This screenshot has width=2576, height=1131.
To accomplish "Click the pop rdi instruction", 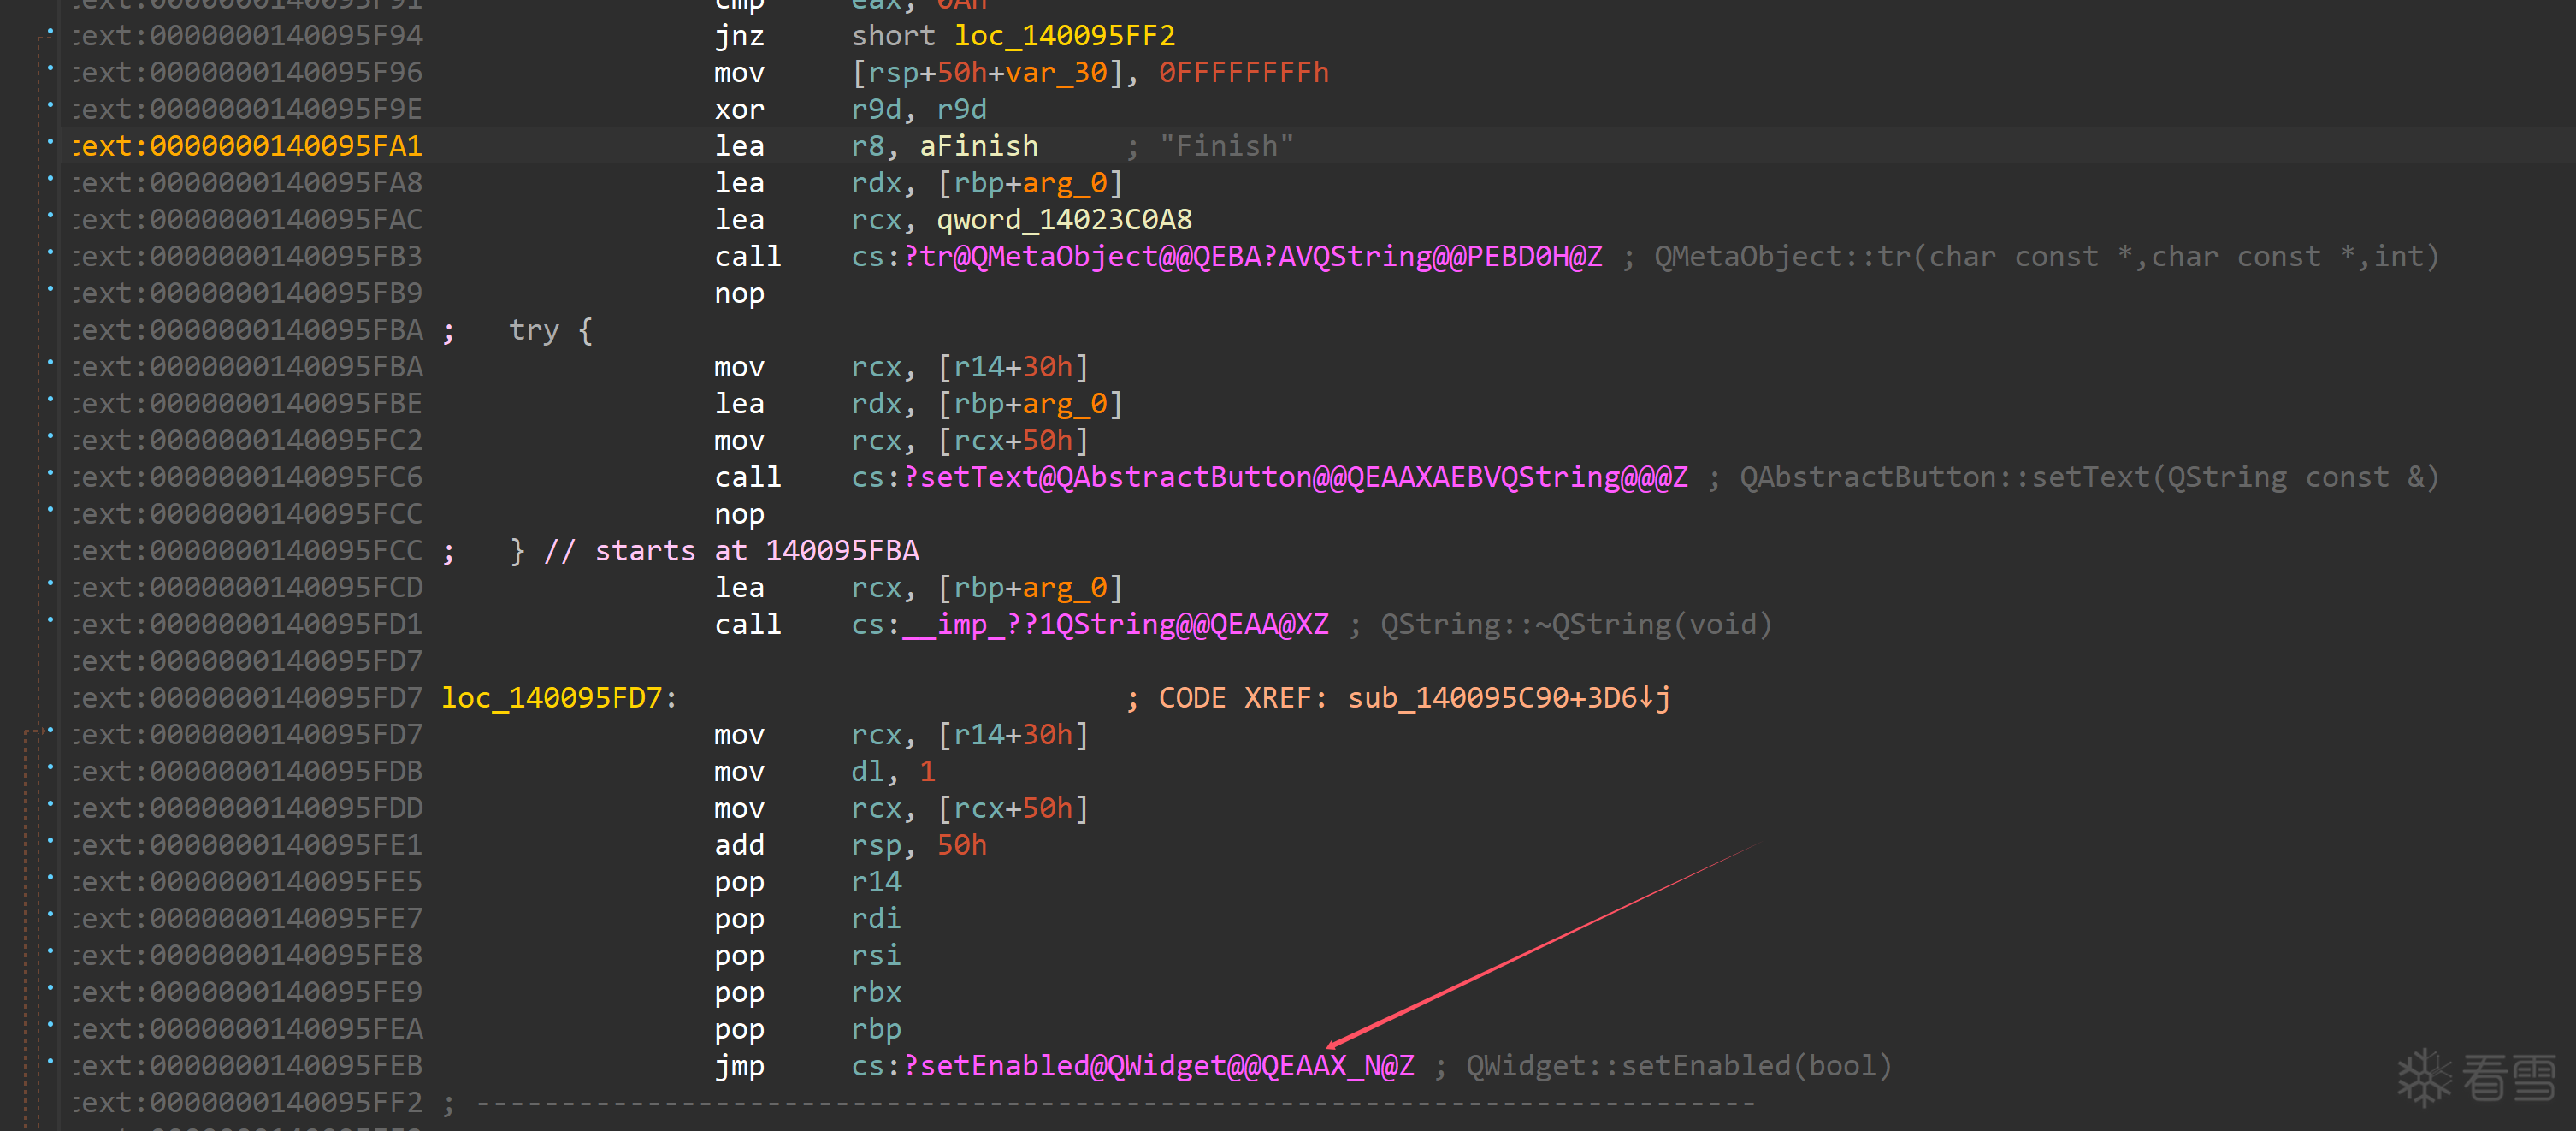I will (808, 919).
